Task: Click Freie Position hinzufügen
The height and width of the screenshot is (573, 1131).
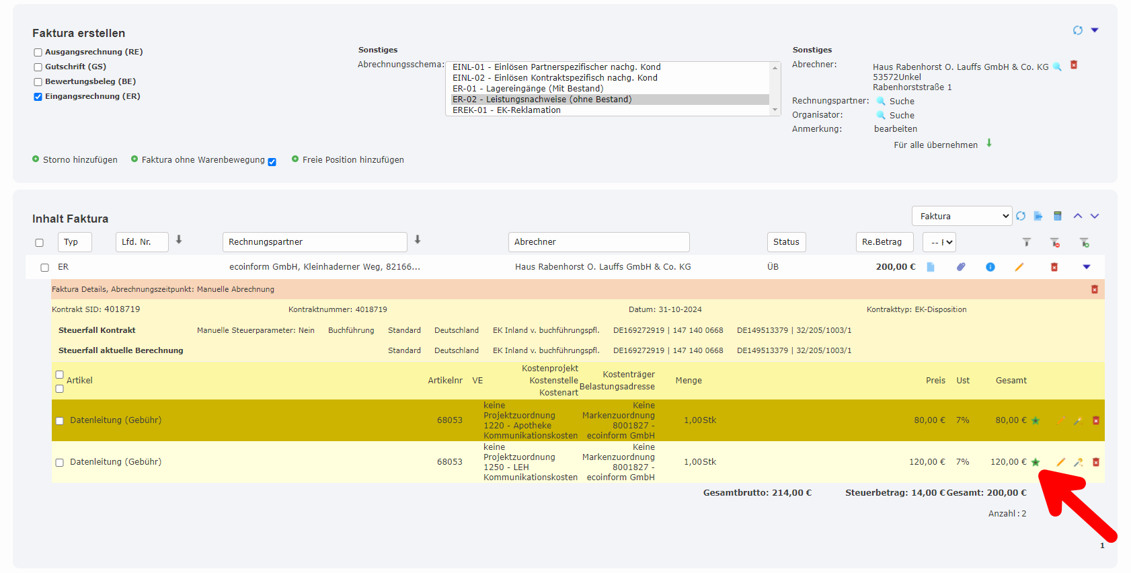Action: [x=352, y=160]
